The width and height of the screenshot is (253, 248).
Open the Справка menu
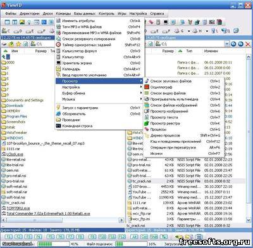(157, 13)
